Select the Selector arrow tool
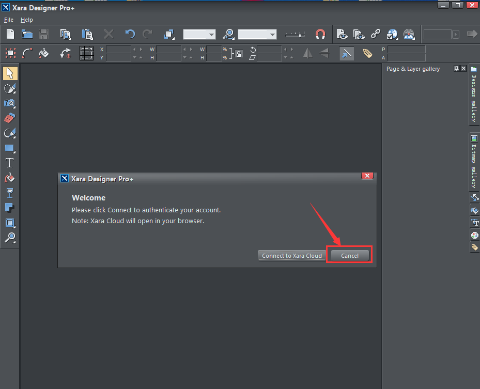The image size is (480, 389). 10,73
